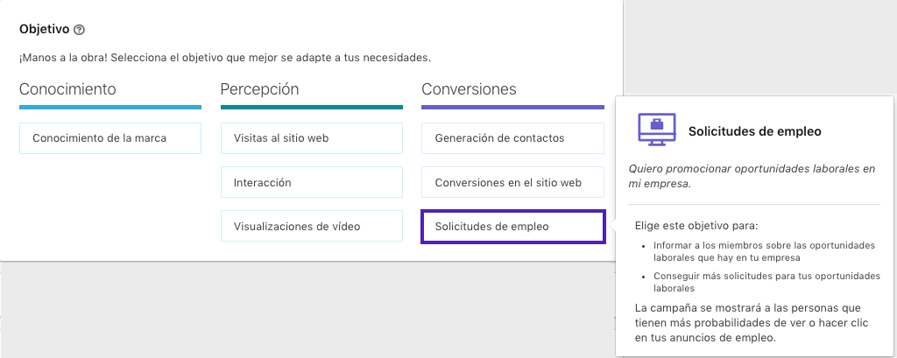Screen dimensions: 897x358
Task: Choose Conversiones en el sitio web
Action: 512,182
